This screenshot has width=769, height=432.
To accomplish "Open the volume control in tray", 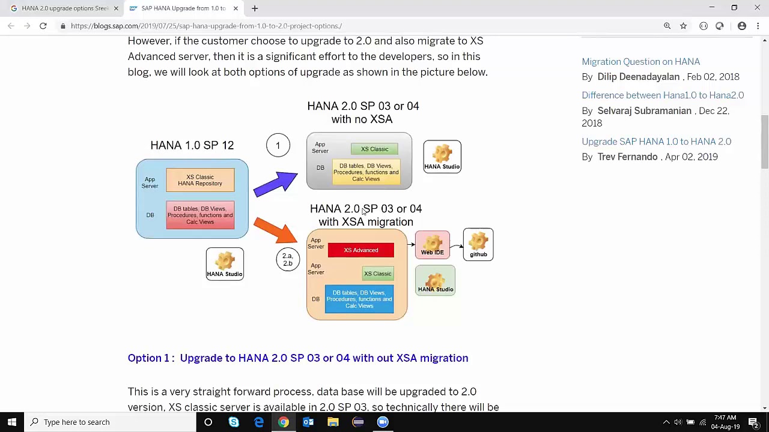I will click(x=678, y=422).
